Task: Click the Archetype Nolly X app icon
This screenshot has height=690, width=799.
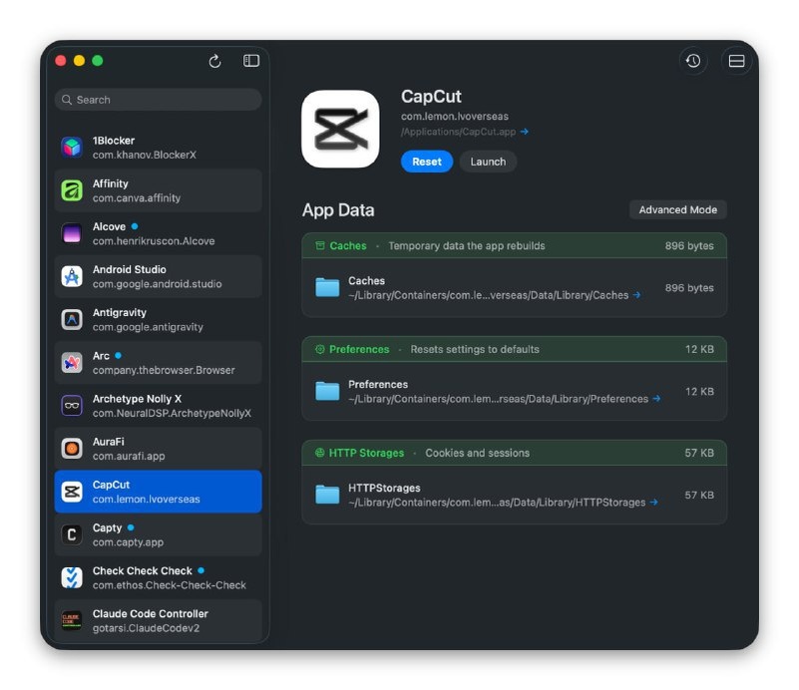Action: click(x=72, y=406)
